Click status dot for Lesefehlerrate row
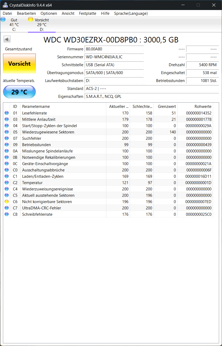Image resolution: width=222 pixels, height=346 pixels. (7, 113)
